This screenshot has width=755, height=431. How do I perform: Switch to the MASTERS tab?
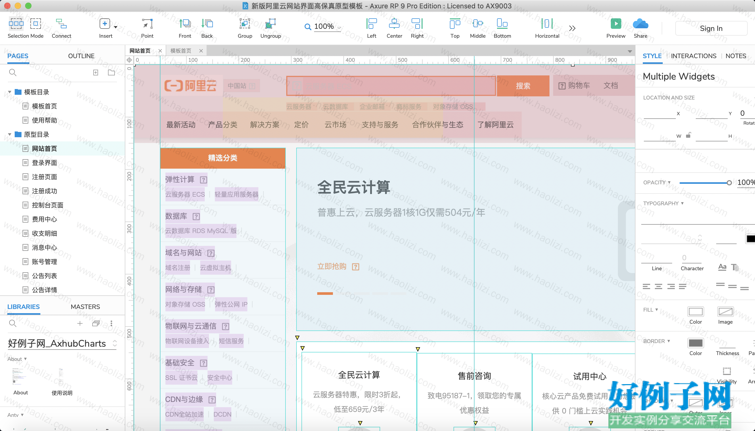point(85,307)
